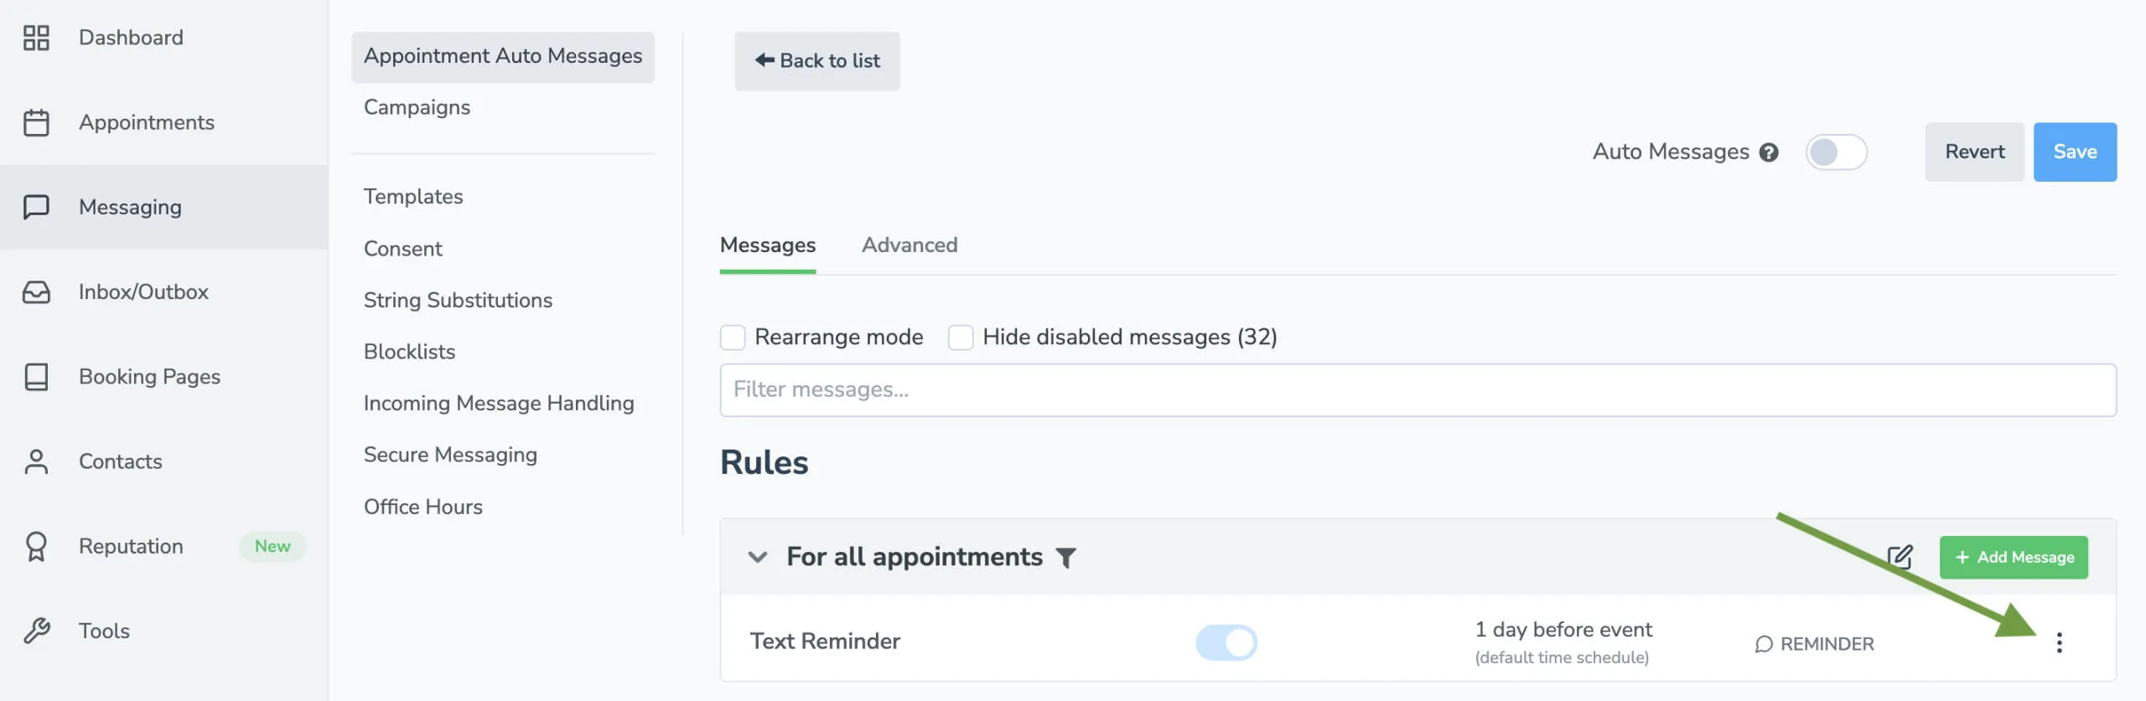Image resolution: width=2146 pixels, height=701 pixels.
Task: Open Inbox/Outbox via its envelope icon
Action: pyautogui.click(x=37, y=291)
